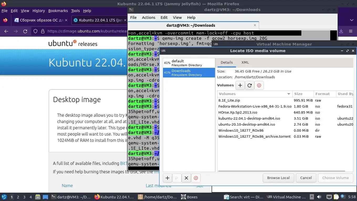Close the dartz@VM3 terminal tab
357x201 pixels.
255,25
